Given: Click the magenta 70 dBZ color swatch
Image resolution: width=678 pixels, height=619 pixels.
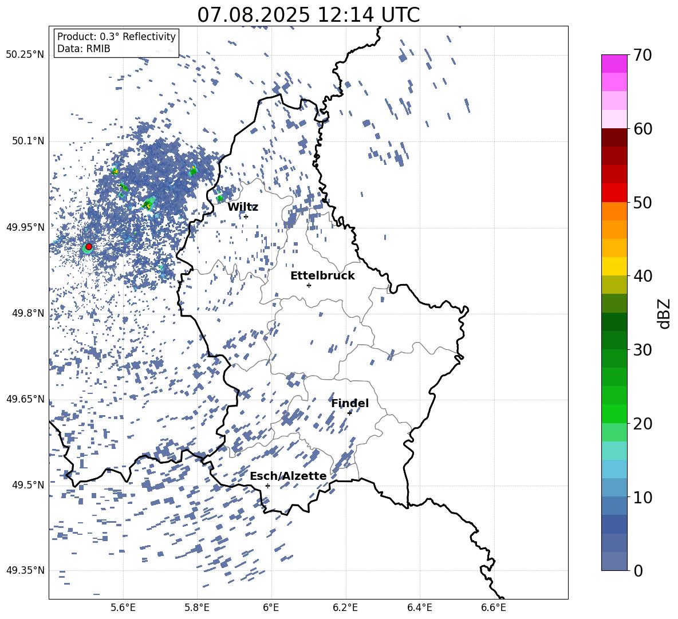Looking at the screenshot, I should click(x=614, y=64).
